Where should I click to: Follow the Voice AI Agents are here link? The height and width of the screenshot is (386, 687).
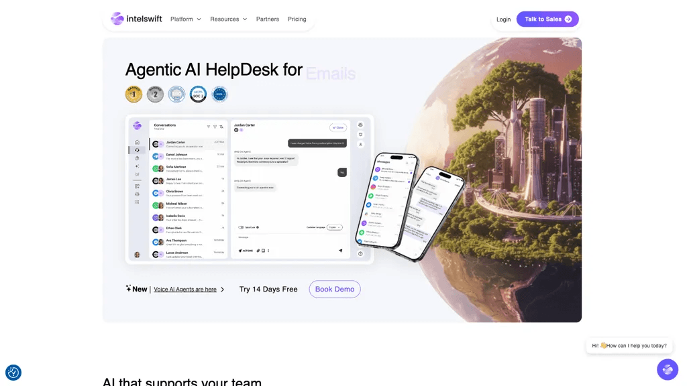coord(185,289)
